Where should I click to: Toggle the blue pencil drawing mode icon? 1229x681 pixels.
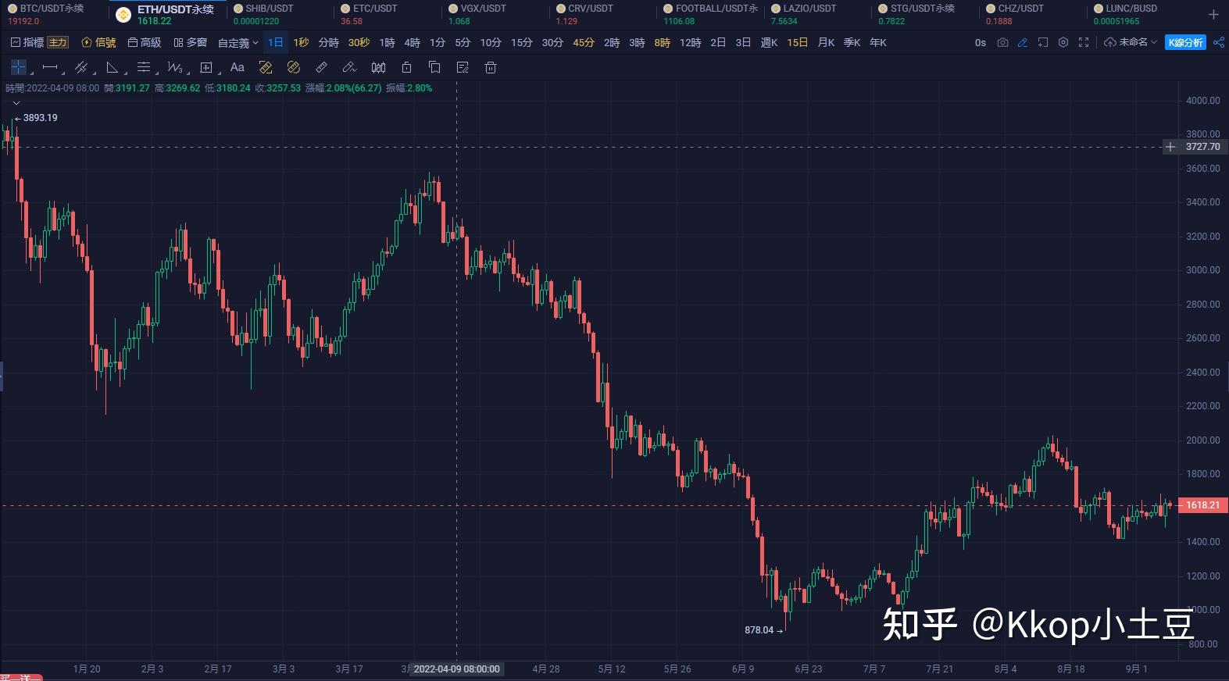coord(1023,42)
